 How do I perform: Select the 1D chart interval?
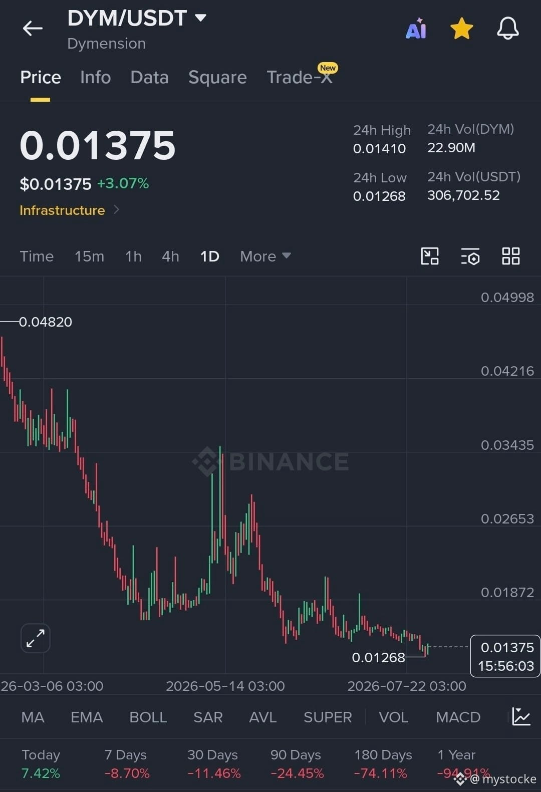(209, 256)
